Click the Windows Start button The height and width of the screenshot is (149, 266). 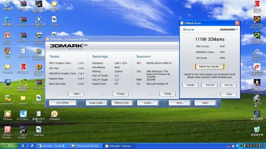9,146
